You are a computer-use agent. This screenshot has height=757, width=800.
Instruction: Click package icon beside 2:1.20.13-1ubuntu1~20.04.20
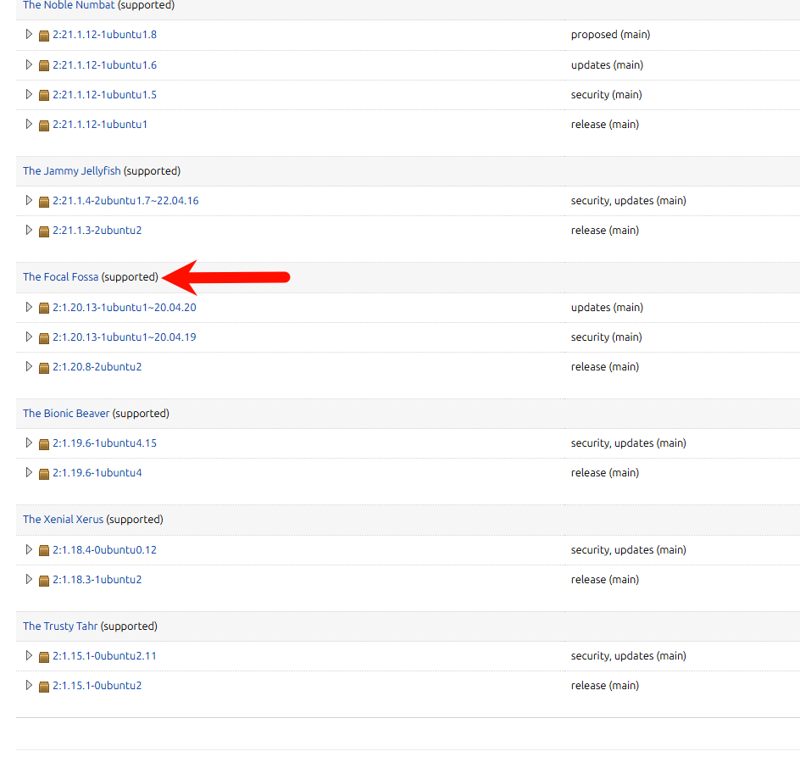tap(44, 308)
